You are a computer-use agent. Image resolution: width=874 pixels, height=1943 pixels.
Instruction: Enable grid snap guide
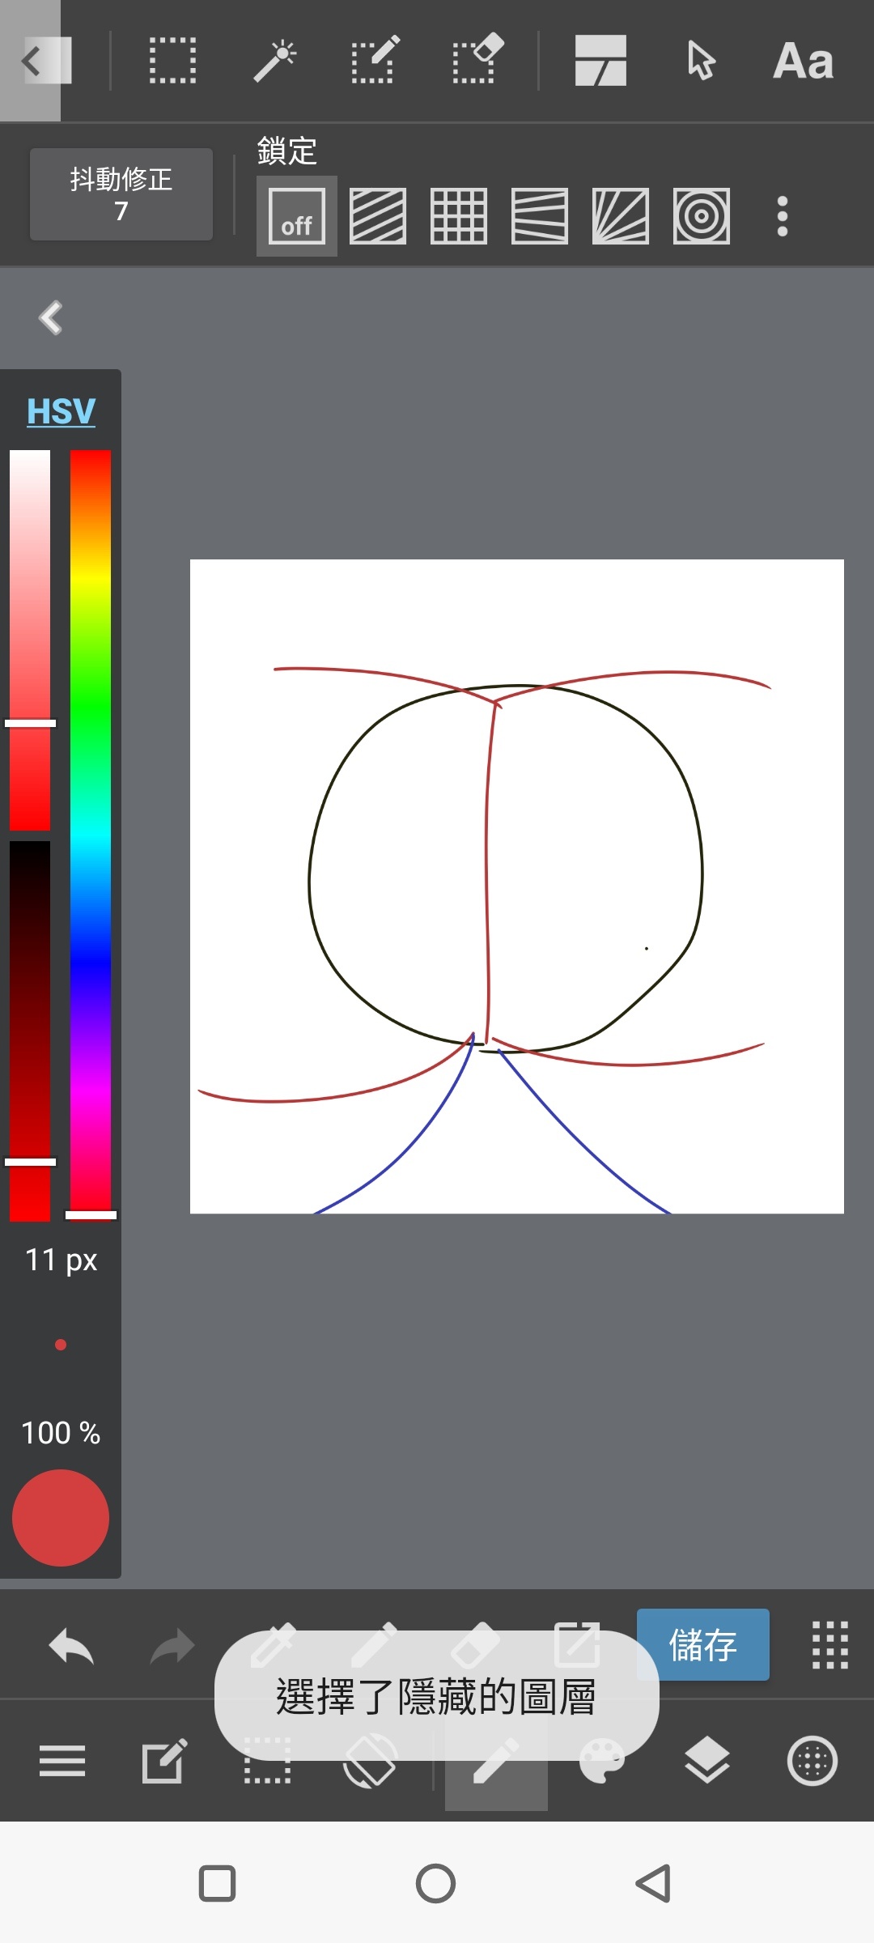point(459,216)
